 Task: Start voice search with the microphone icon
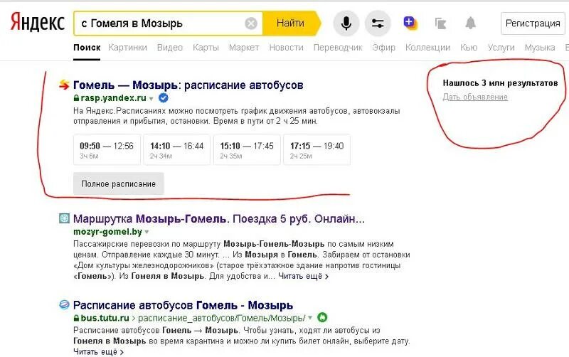point(346,23)
